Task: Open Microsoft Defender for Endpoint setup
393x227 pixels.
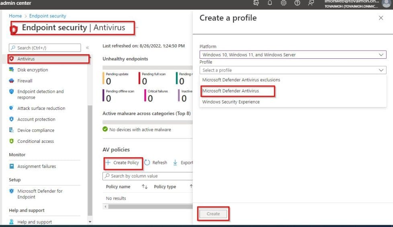Action: tap(40, 194)
